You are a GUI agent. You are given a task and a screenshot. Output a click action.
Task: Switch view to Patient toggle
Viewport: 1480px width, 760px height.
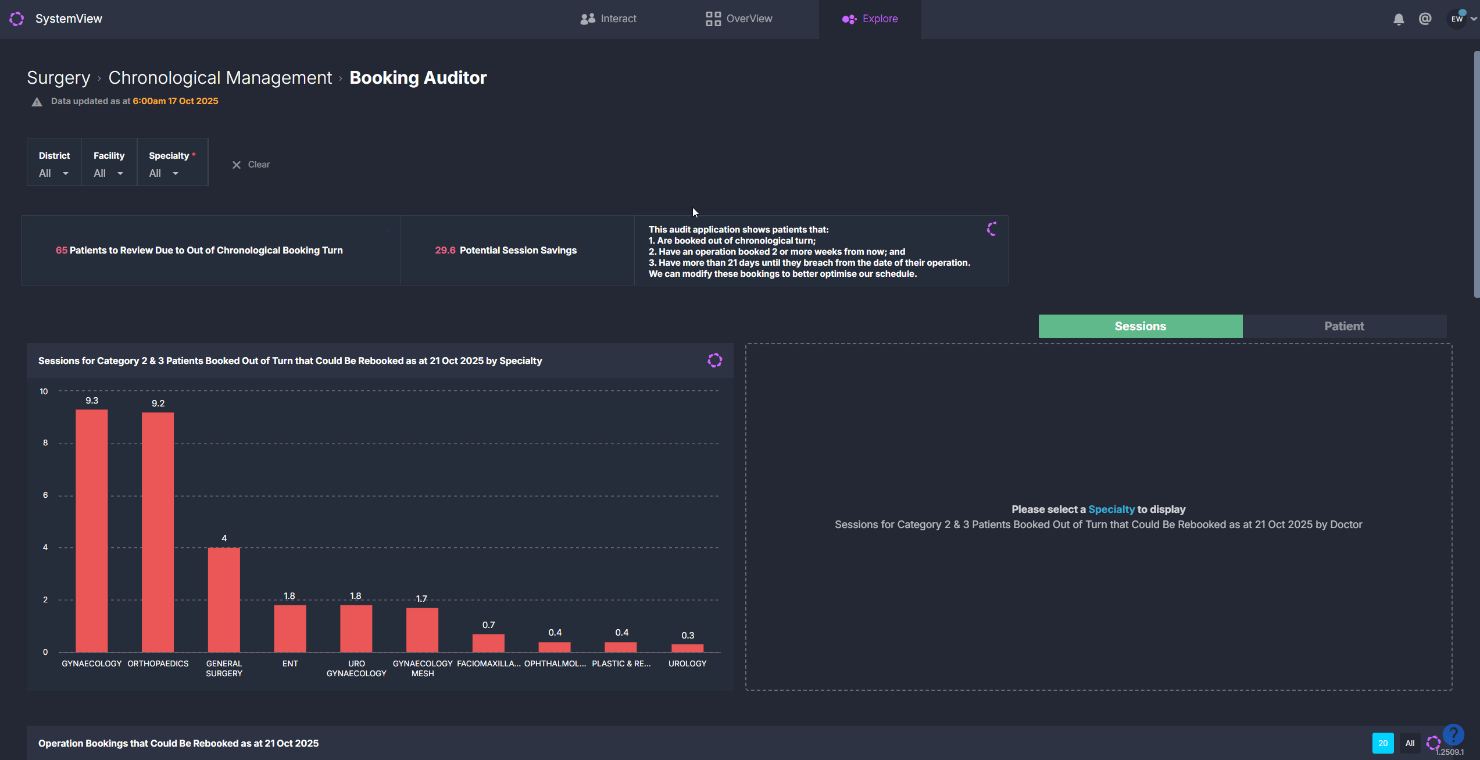click(x=1344, y=326)
